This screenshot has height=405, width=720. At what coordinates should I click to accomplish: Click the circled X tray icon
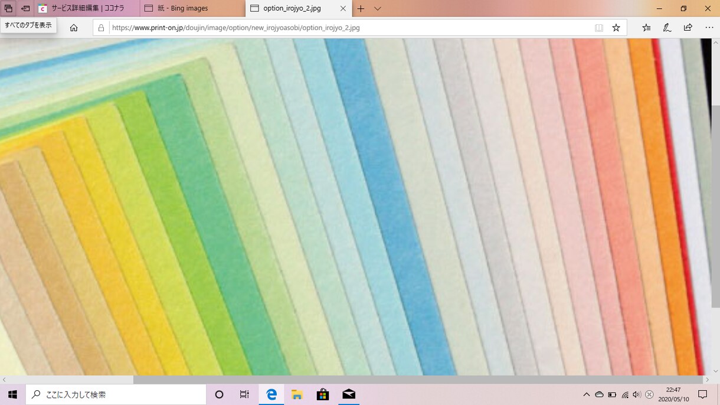[x=649, y=394]
